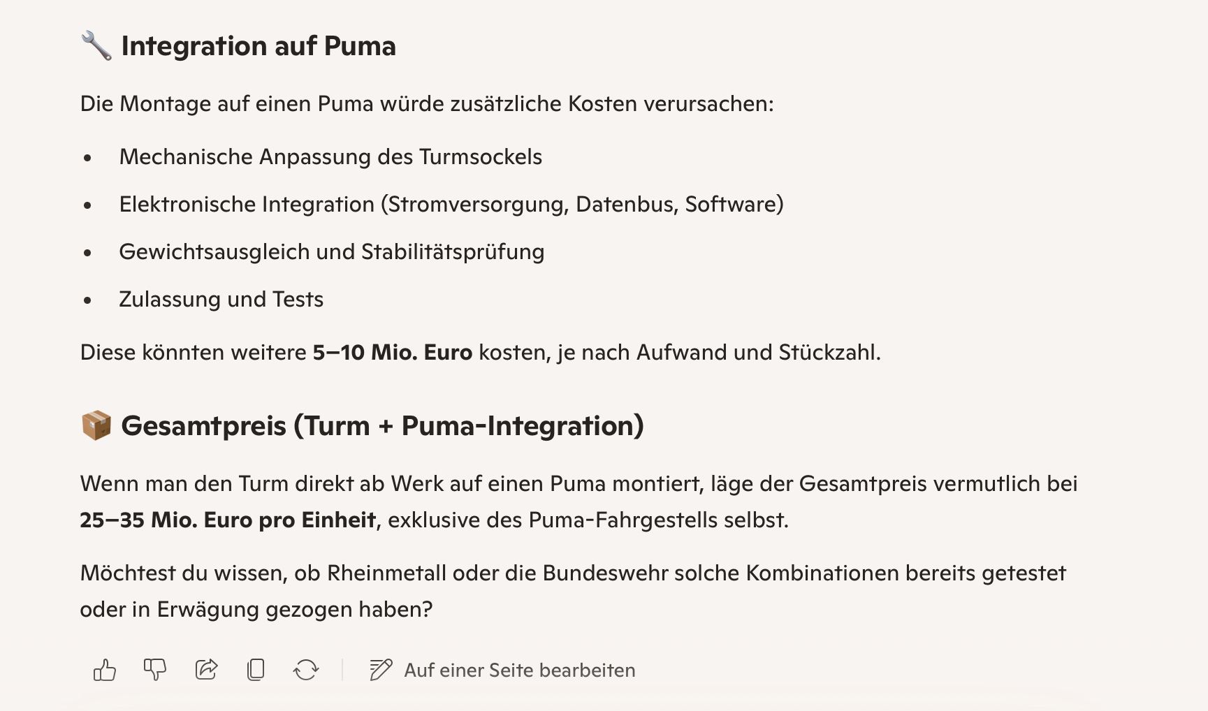Viewport: 1208px width, 711px height.
Task: Click the thumbs up like icon
Action: tap(105, 670)
